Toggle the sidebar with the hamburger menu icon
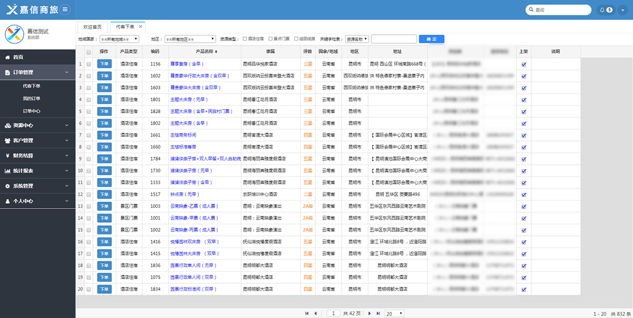633x318 pixels. (64, 9)
